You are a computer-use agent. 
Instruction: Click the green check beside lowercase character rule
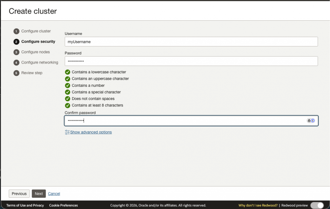[x=68, y=72]
